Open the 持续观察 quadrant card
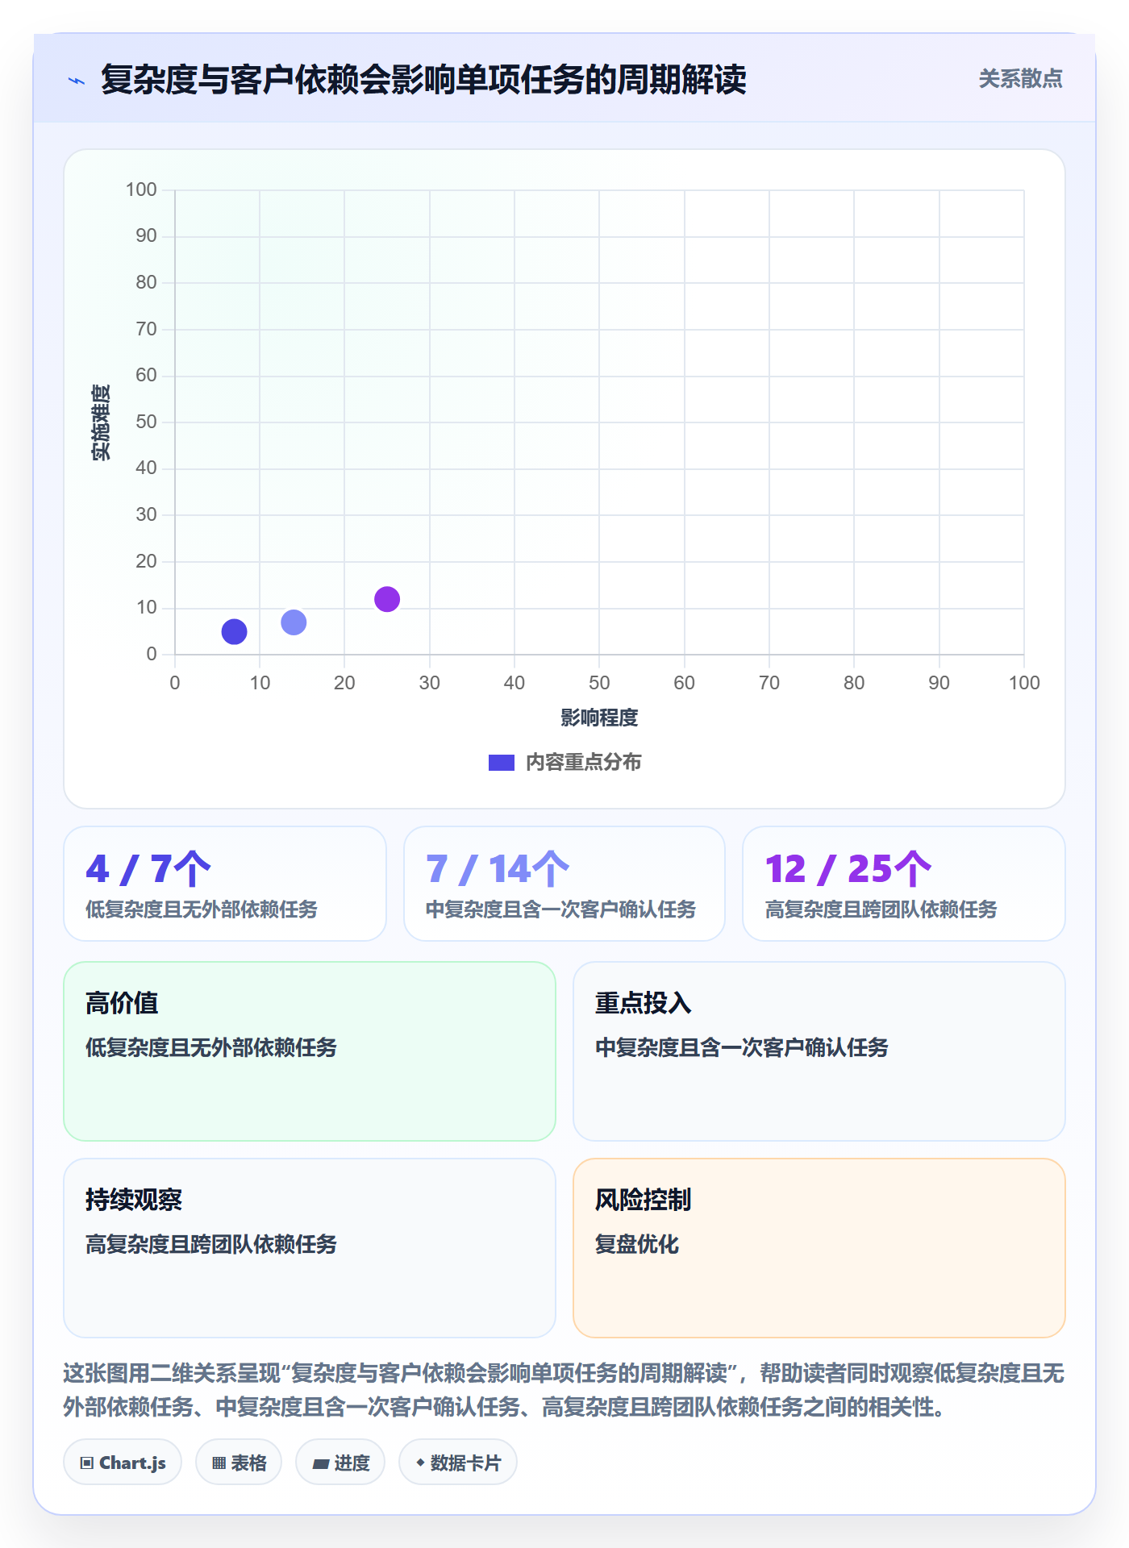The width and height of the screenshot is (1129, 1548). tap(310, 1248)
